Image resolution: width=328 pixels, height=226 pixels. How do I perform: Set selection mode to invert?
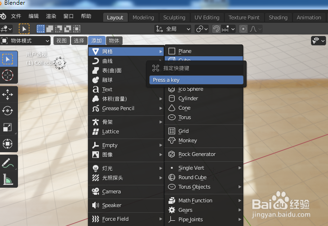tap(68, 29)
